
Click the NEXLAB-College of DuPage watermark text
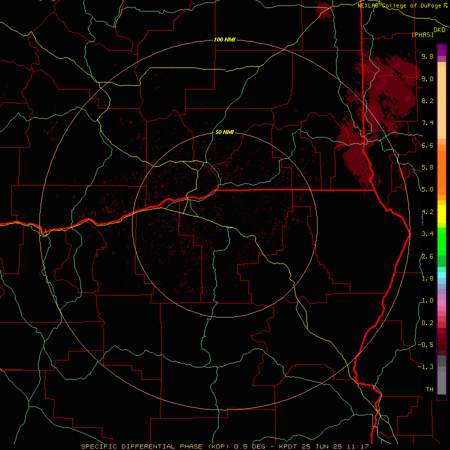pos(402,5)
